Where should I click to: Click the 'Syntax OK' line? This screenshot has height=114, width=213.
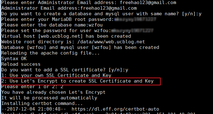(x=14, y=59)
